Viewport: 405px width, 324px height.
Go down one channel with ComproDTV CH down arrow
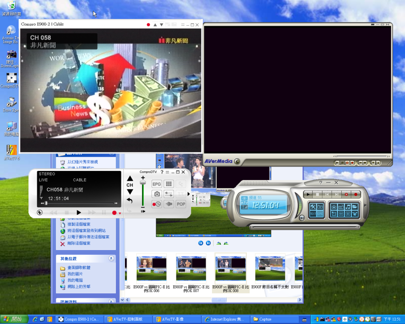coord(130,192)
